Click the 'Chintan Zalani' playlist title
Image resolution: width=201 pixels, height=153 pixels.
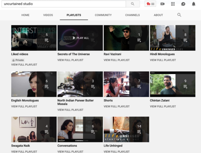[x=160, y=101]
